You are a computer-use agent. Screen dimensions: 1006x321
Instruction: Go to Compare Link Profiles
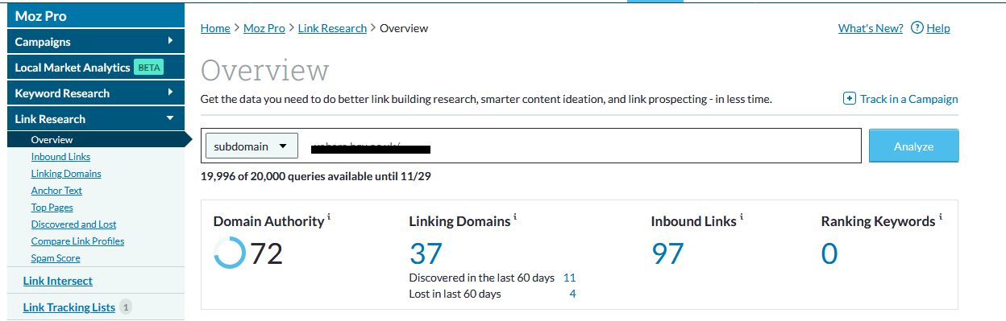click(x=77, y=241)
